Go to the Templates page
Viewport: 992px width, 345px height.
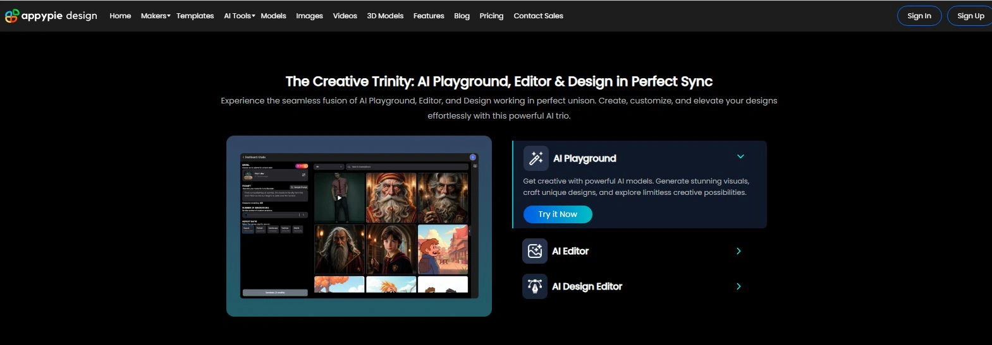pos(195,16)
